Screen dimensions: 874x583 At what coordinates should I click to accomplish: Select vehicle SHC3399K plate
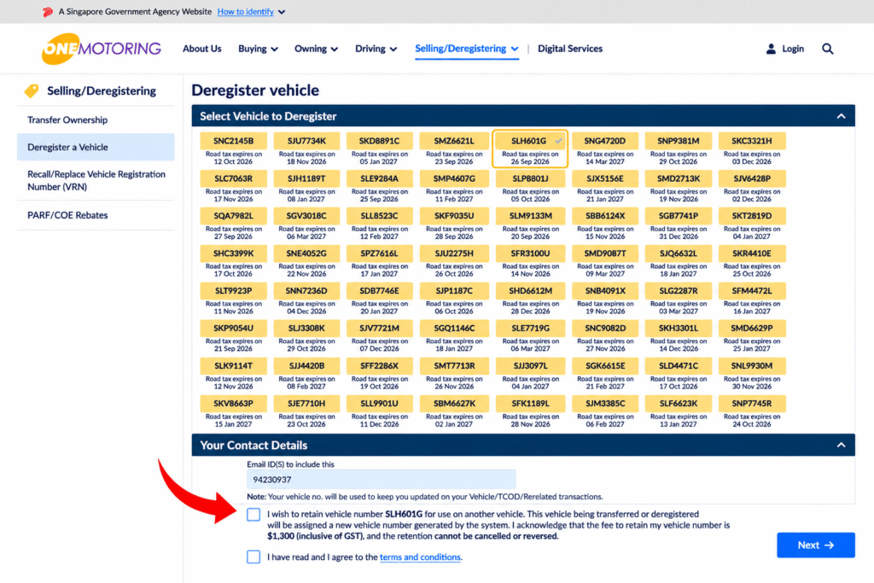(x=234, y=253)
